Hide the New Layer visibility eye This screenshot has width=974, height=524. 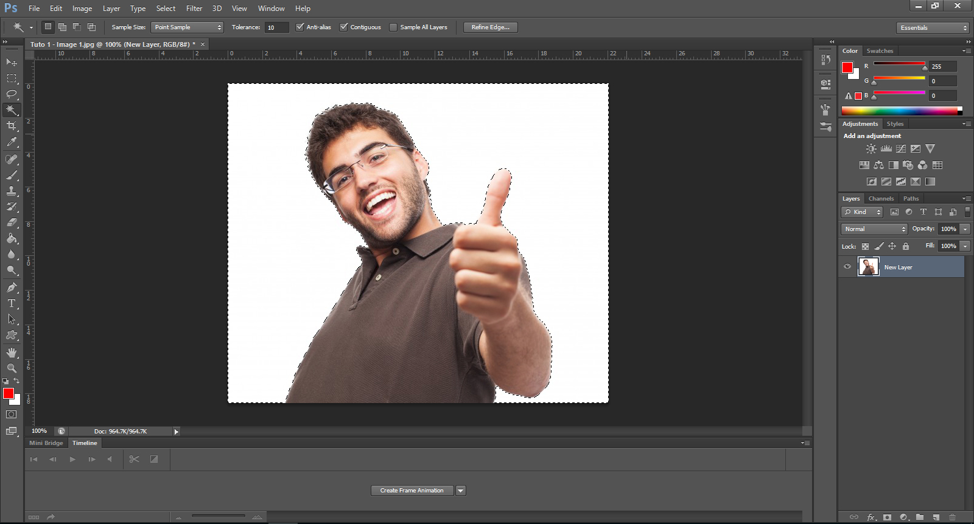[x=847, y=267]
